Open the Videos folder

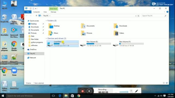point(119,33)
